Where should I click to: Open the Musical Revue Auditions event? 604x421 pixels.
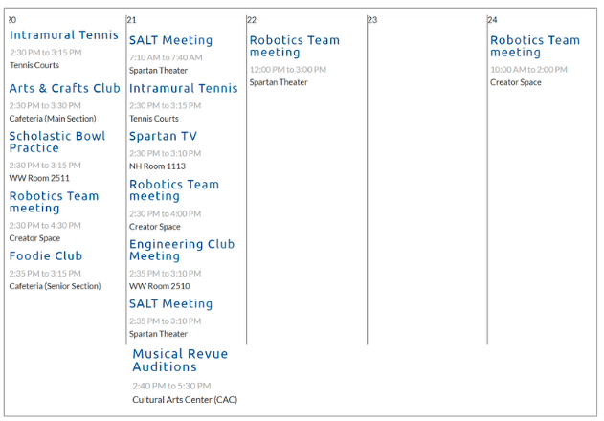click(x=180, y=360)
